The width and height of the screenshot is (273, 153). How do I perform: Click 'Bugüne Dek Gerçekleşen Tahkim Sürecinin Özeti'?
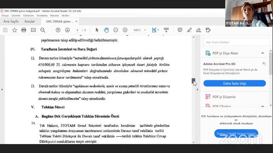[x=80, y=116]
